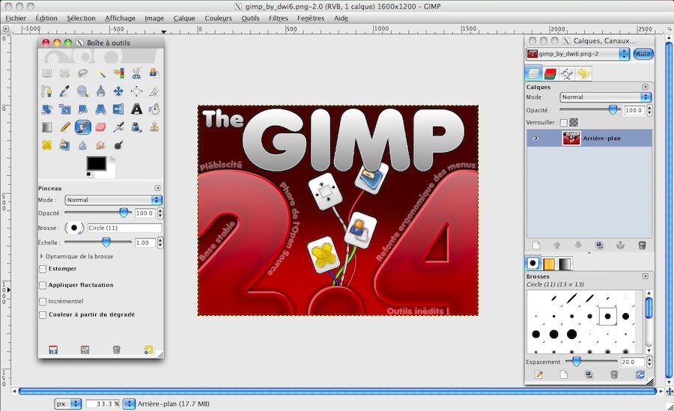The image size is (674, 411).
Task: Select the Rotate tool
Action: pos(47,109)
